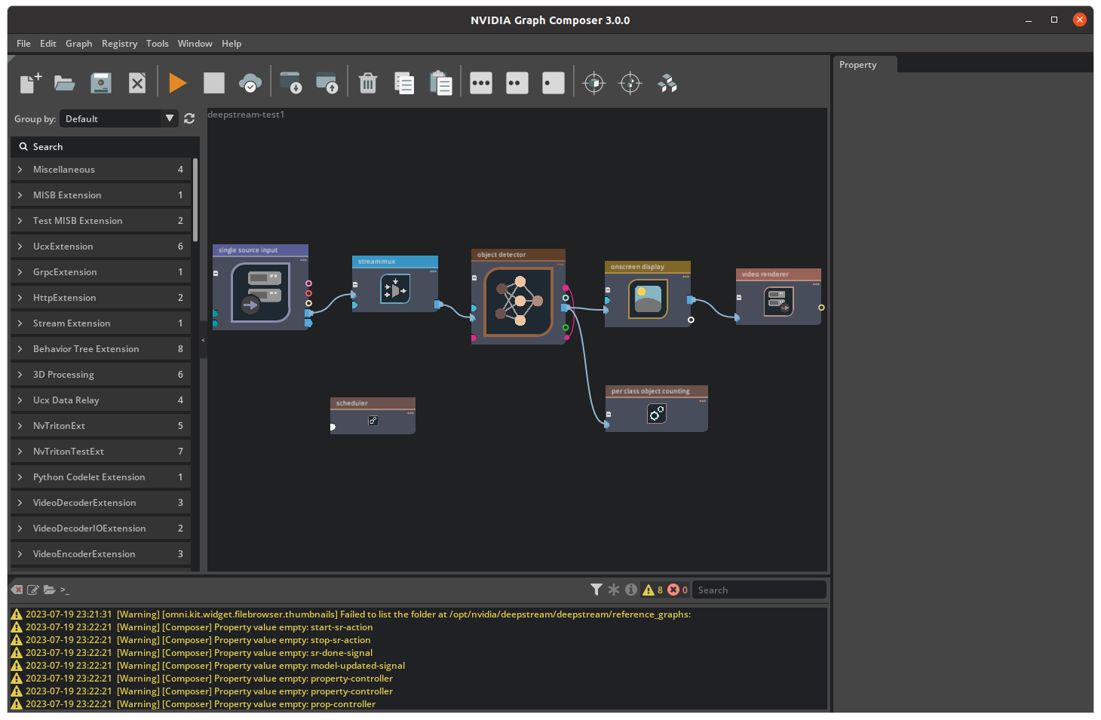Click the cloud checkmark icon in the toolbar
The image size is (1101, 720).
[x=250, y=83]
